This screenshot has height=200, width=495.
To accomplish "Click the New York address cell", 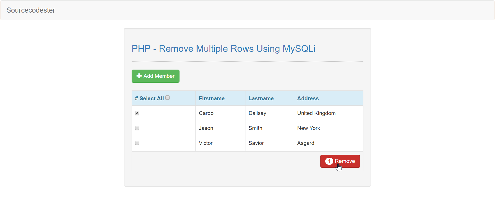I will tap(309, 128).
